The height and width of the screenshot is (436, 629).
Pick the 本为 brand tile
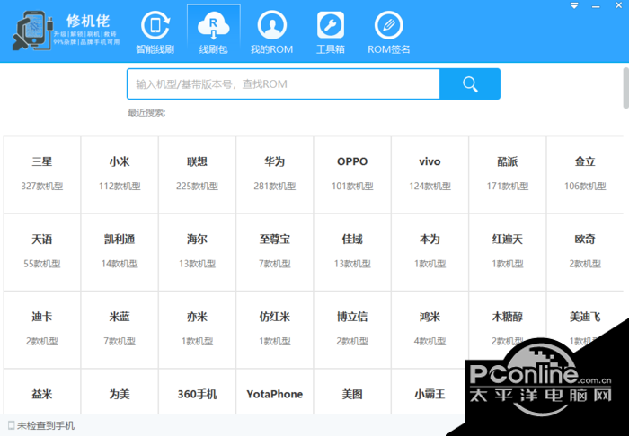pos(430,252)
